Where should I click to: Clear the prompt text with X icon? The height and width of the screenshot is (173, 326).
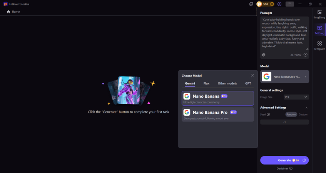pos(306,55)
